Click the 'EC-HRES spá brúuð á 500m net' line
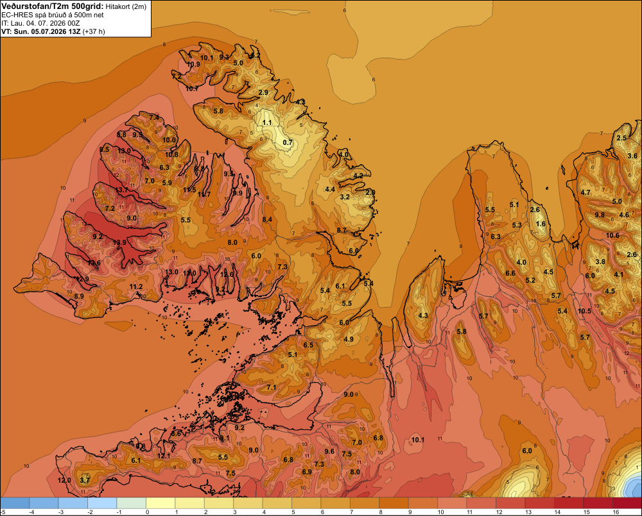642x516 pixels. [53, 15]
